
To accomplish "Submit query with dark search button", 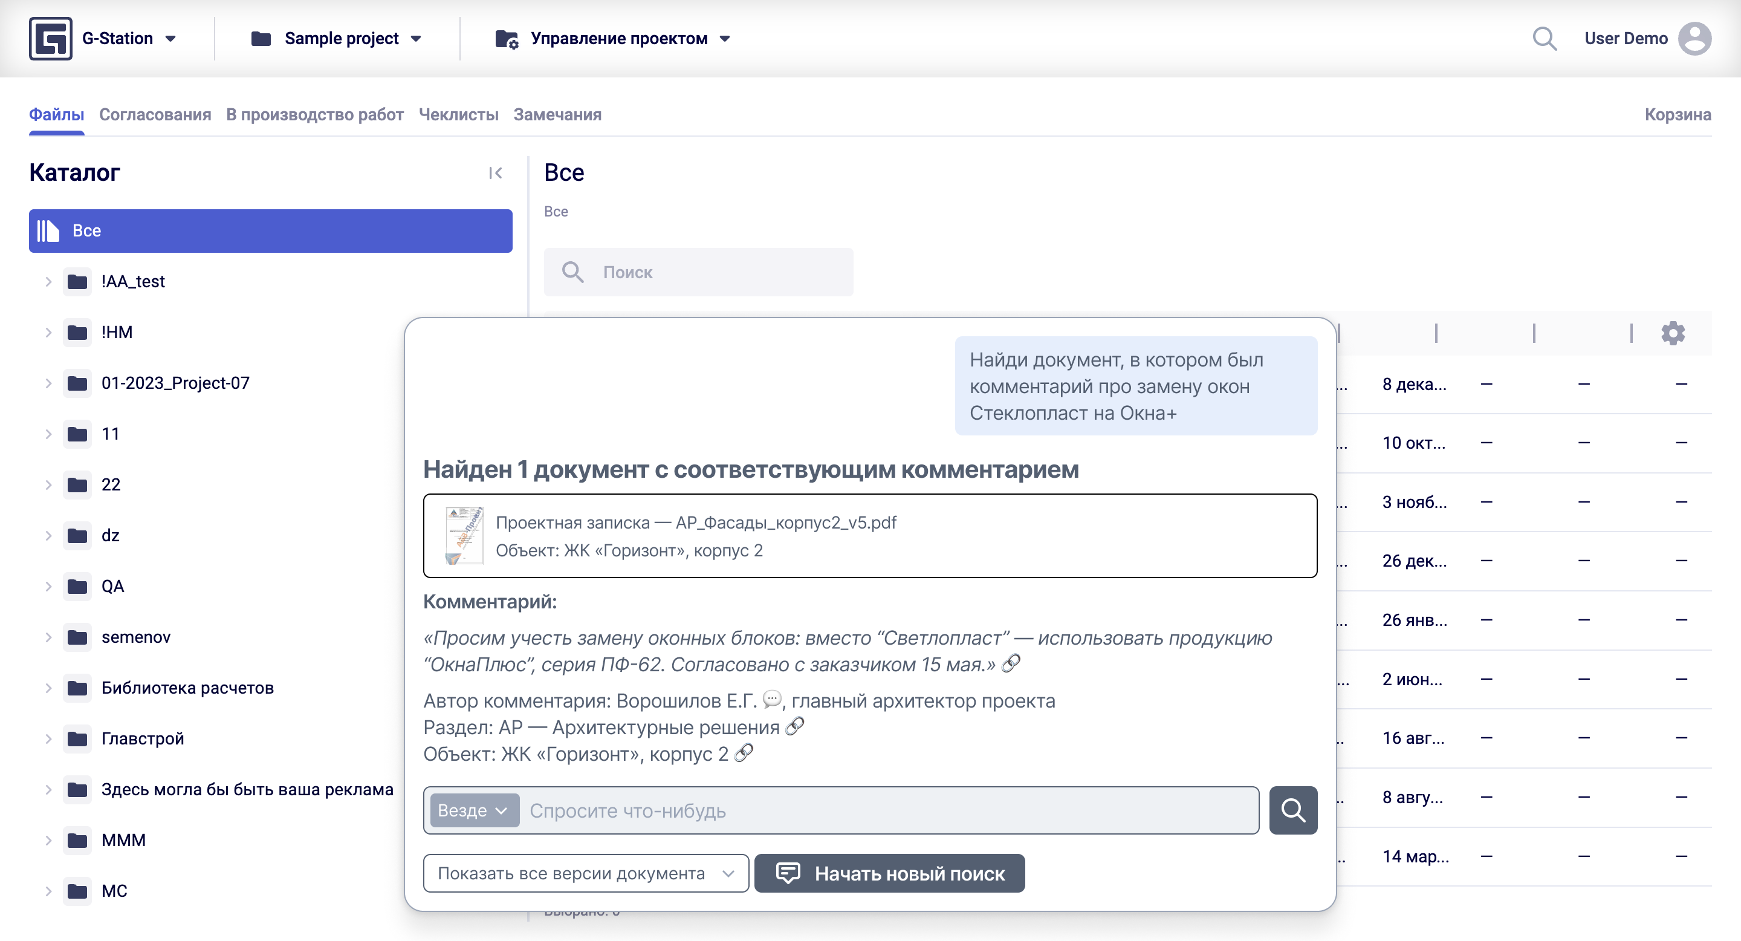I will tap(1292, 810).
